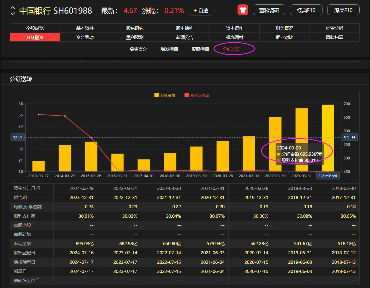Viewport: 370px width, 288px height.
Task: Open 同业对比 tab
Action: [285, 37]
